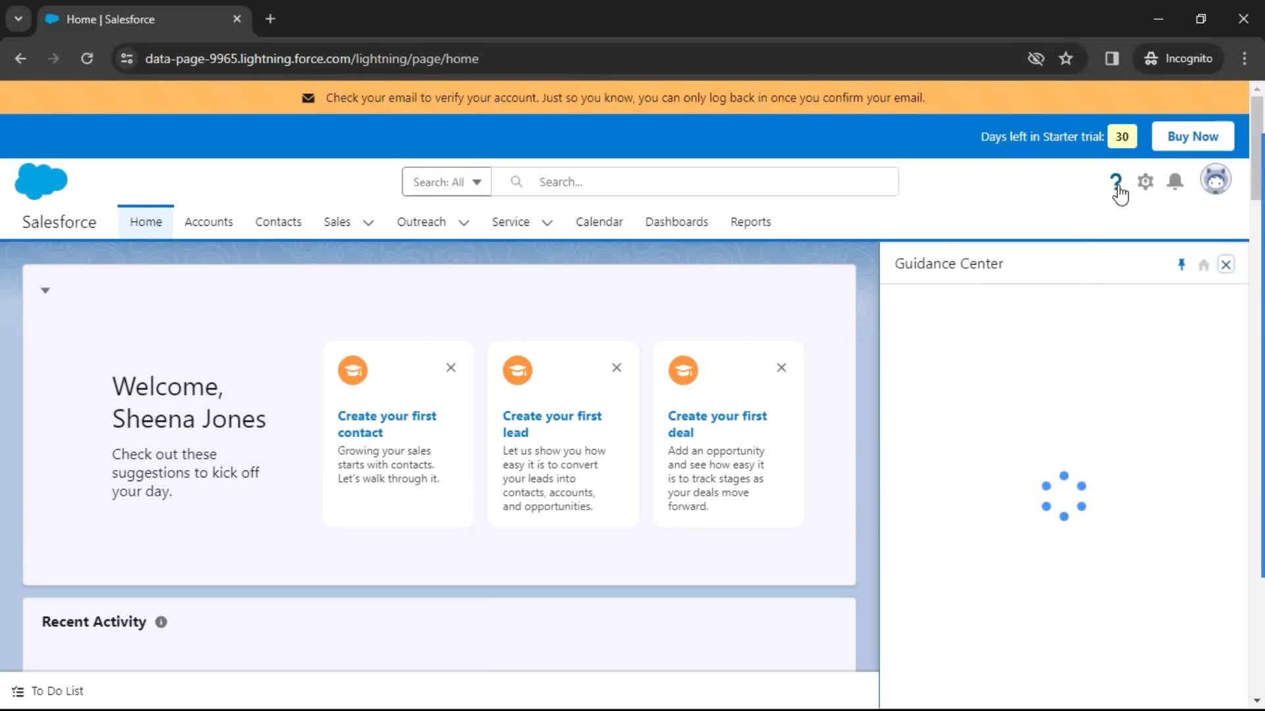Image resolution: width=1265 pixels, height=711 pixels.
Task: Click the Buy Now button
Action: [x=1193, y=136]
